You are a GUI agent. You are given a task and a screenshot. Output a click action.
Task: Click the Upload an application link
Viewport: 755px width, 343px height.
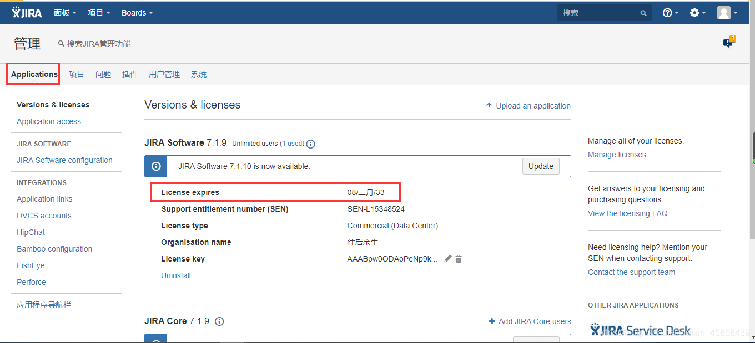(x=533, y=106)
